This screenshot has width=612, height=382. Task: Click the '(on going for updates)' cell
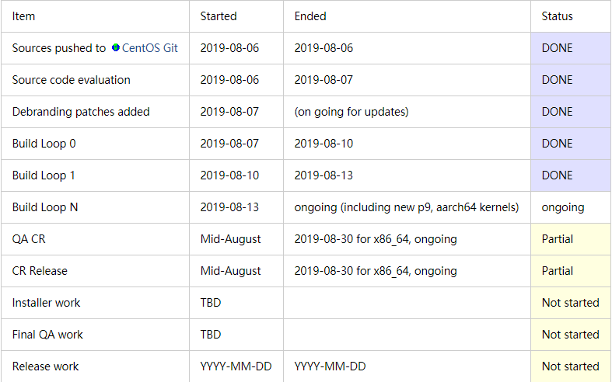[x=407, y=112]
